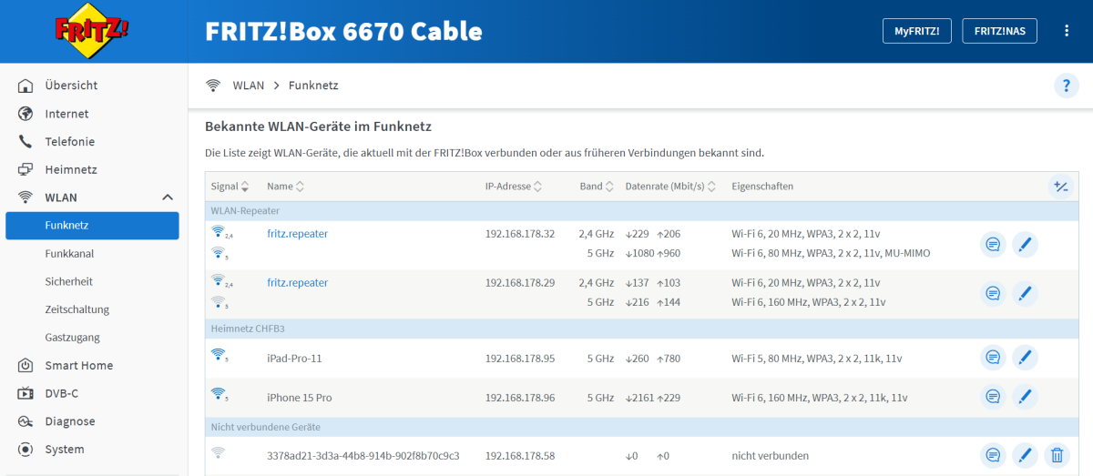Open DVB-C menu label

pyautogui.click(x=64, y=393)
